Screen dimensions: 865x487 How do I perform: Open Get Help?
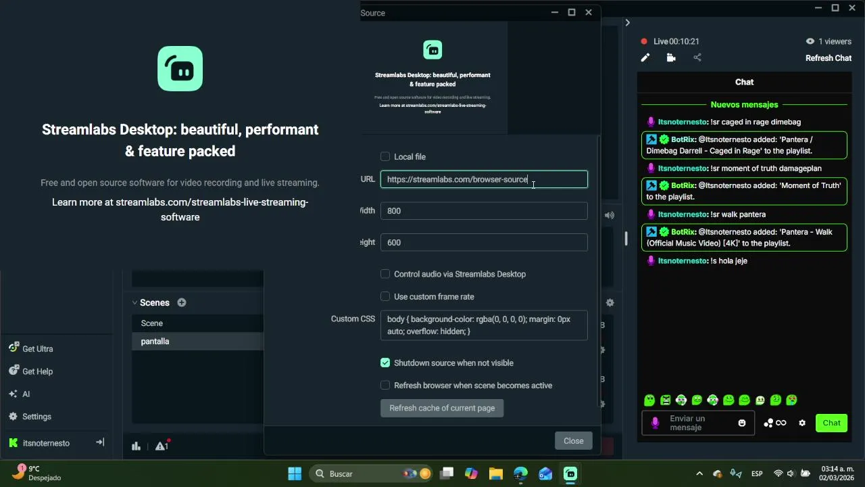(32, 371)
